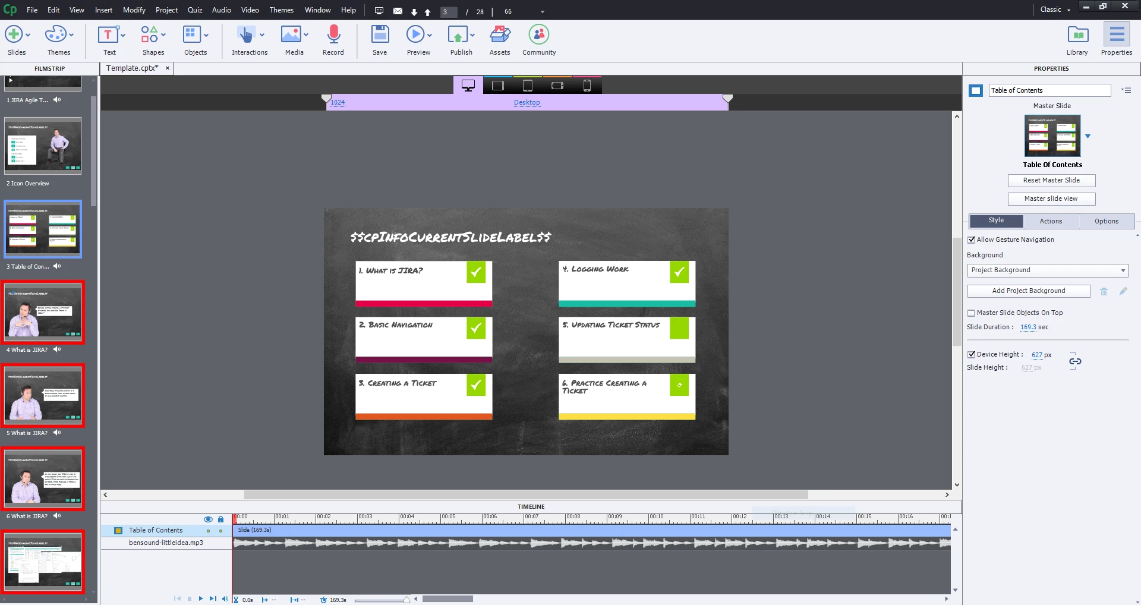Image resolution: width=1141 pixels, height=605 pixels.
Task: Open the Community icon
Action: coord(539,34)
